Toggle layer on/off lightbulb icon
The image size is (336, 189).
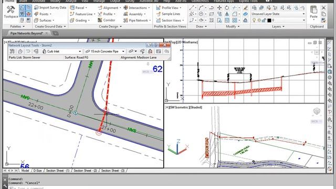[x=254, y=20]
